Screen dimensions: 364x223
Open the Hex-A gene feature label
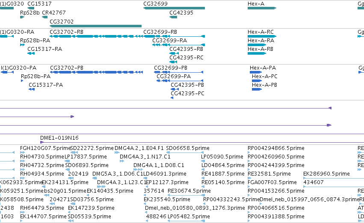tap(256, 4)
